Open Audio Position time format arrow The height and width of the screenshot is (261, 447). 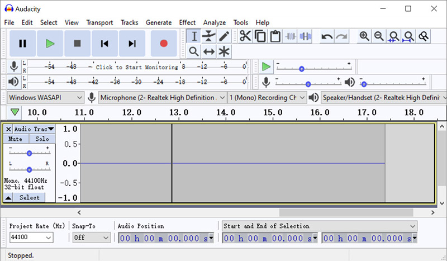(x=211, y=238)
